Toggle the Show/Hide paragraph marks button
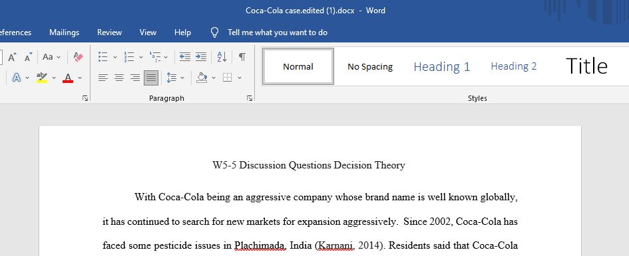 pyautogui.click(x=242, y=57)
